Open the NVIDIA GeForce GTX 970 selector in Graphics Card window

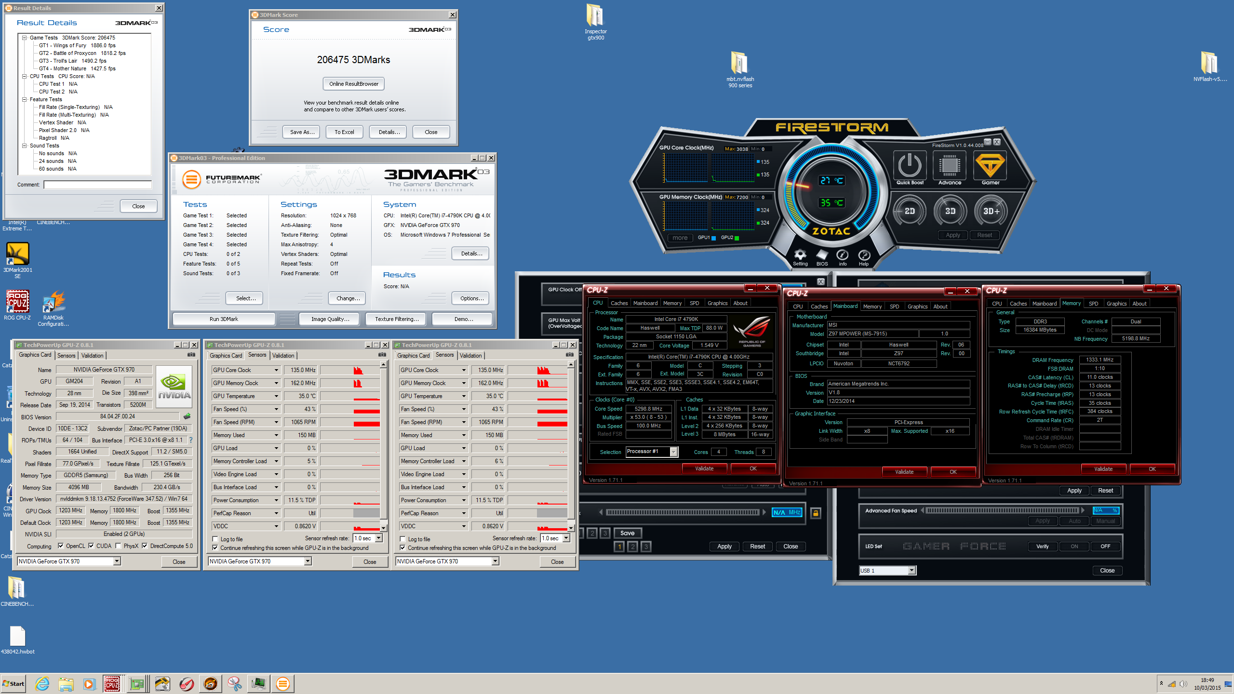[x=117, y=561]
